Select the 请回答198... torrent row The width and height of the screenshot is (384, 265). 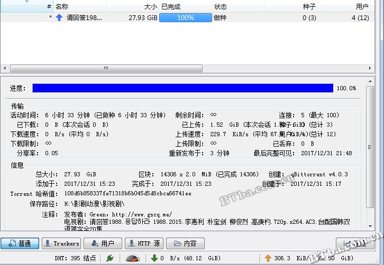coord(187,17)
